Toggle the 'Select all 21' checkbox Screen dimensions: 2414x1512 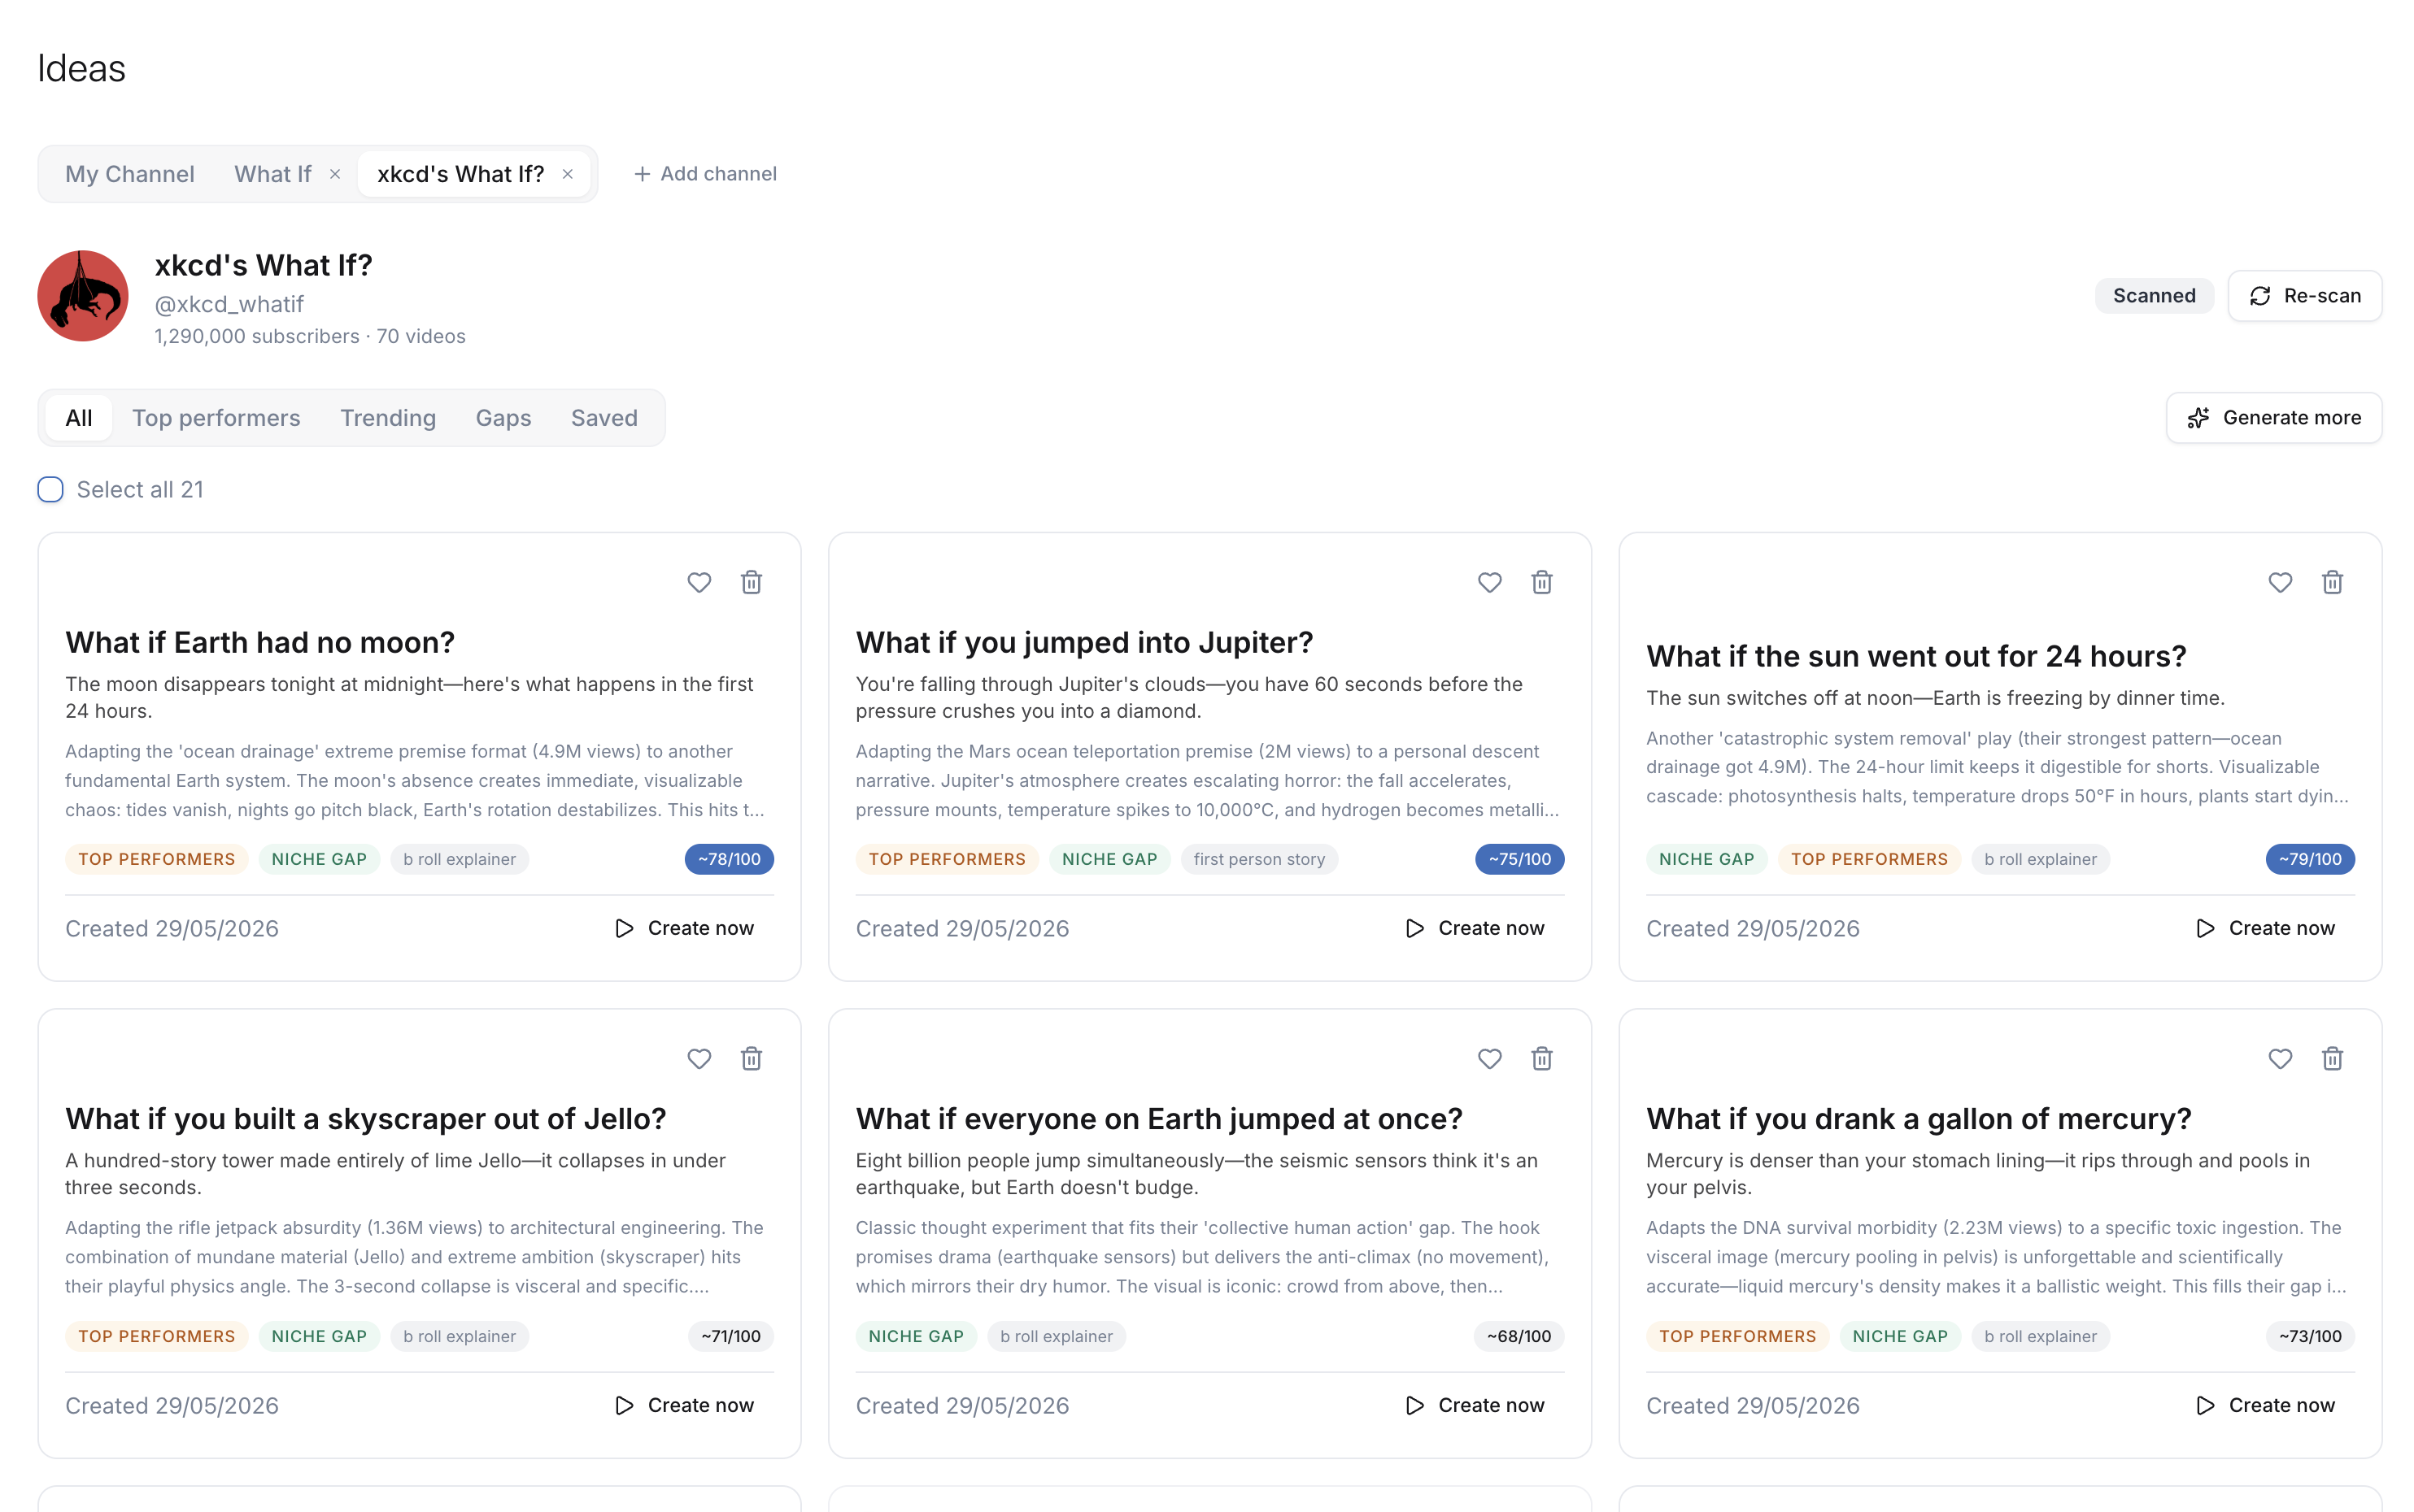pyautogui.click(x=50, y=489)
